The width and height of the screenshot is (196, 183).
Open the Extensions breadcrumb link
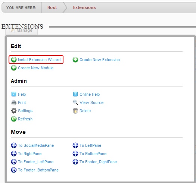84,7
